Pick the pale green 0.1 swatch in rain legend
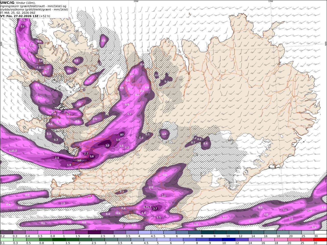 7,240
